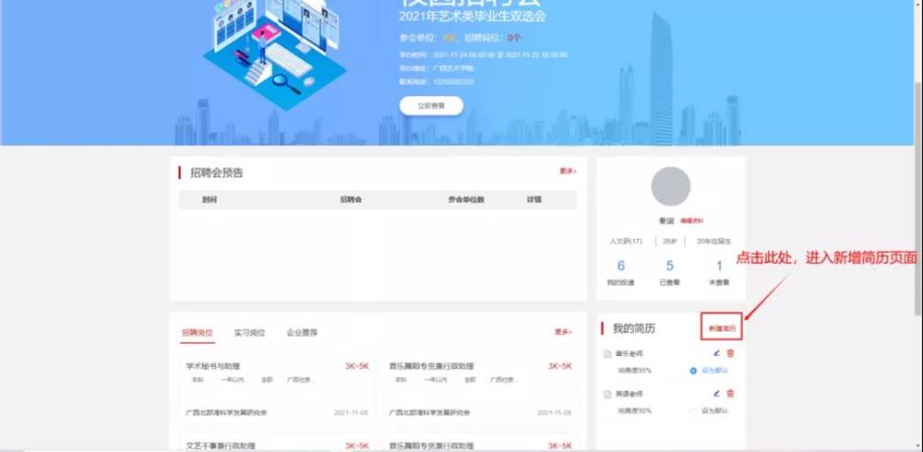The width and height of the screenshot is (923, 452).
Task: Click the 未查看 count of 1
Action: (x=719, y=268)
